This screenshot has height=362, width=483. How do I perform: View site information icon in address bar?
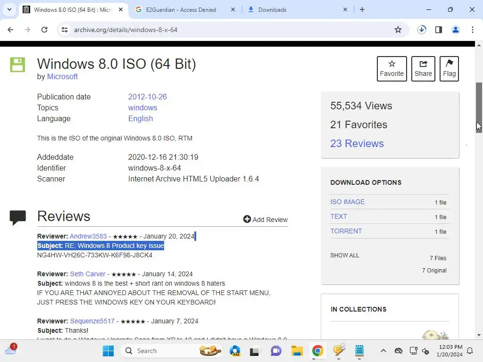tap(64, 30)
